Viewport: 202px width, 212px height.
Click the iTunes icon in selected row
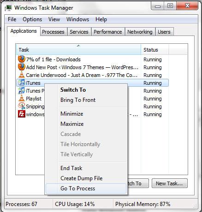tap(21, 82)
